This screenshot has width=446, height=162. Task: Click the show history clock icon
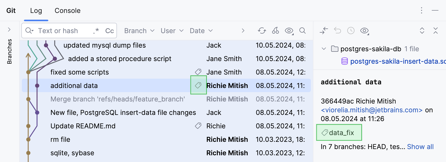(351, 31)
